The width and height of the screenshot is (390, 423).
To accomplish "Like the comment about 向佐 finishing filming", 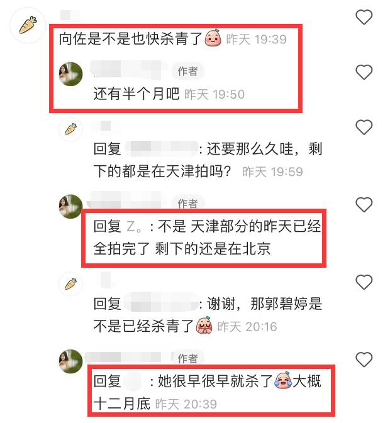I will click(x=364, y=17).
